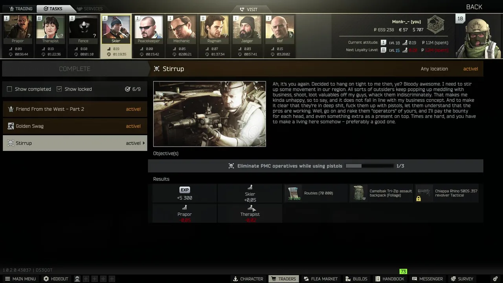Image resolution: width=503 pixels, height=283 pixels.
Task: Open Prapor's trader portrait
Action: 18,29
